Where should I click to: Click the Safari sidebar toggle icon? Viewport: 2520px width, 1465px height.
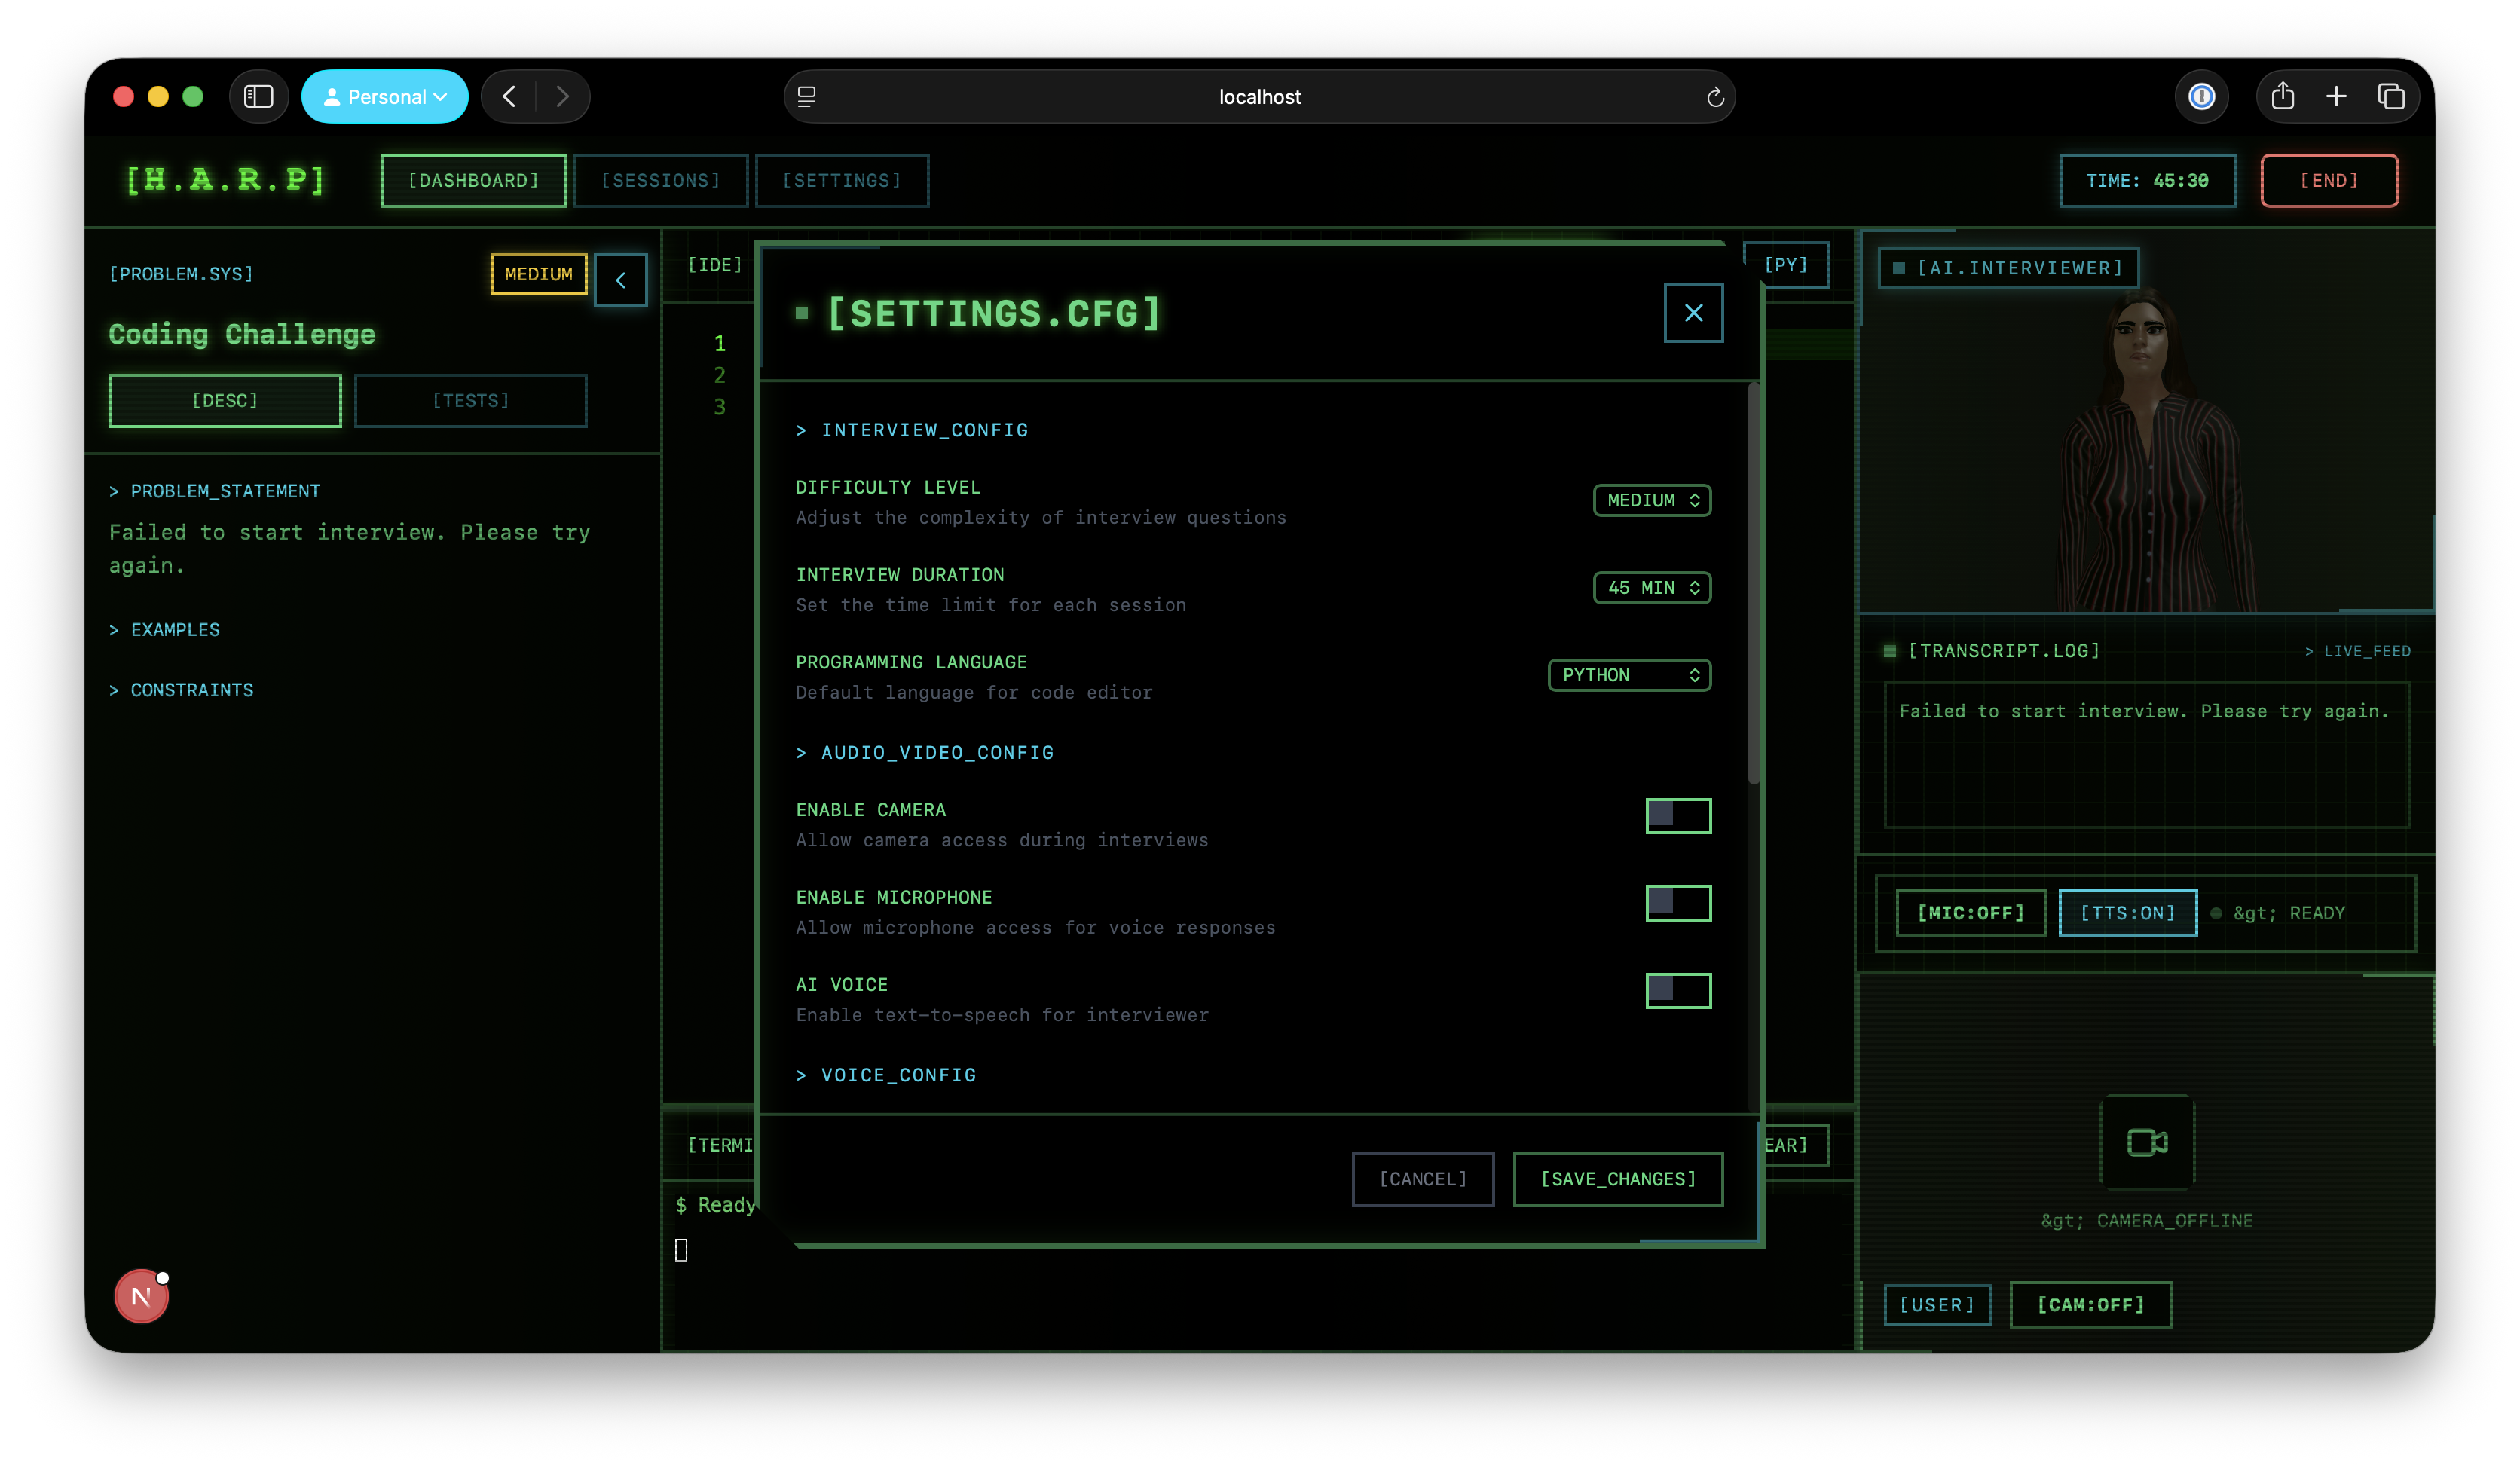click(259, 97)
